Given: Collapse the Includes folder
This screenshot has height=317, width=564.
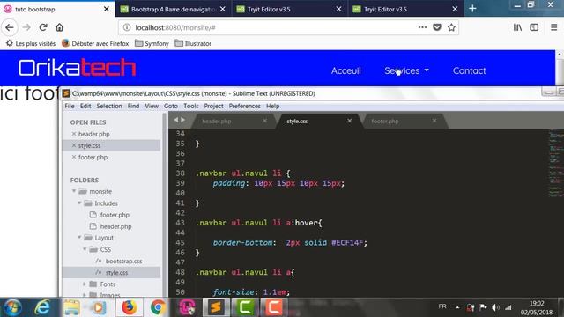Looking at the screenshot, I should tap(79, 203).
